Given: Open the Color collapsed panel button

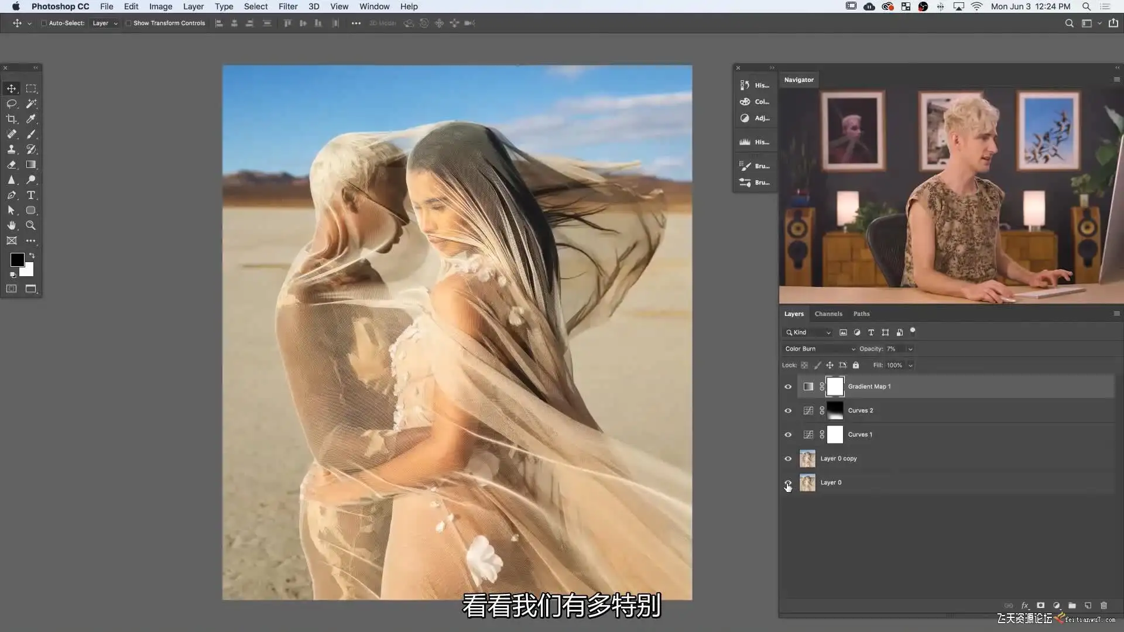Looking at the screenshot, I should 755,101.
